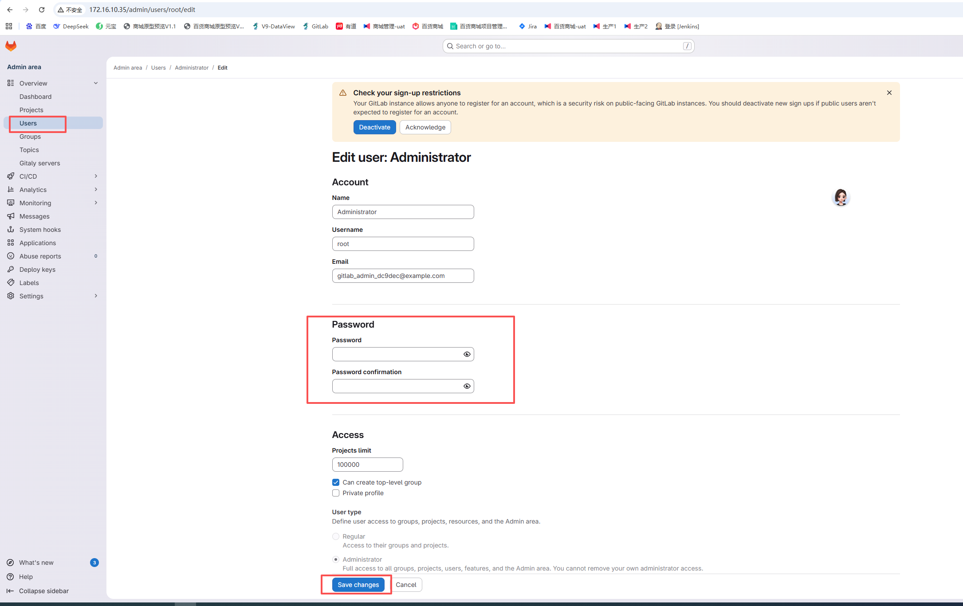Screen dimensions: 963x606
Task: Toggle Can create top-level group checkbox
Action: 336,482
